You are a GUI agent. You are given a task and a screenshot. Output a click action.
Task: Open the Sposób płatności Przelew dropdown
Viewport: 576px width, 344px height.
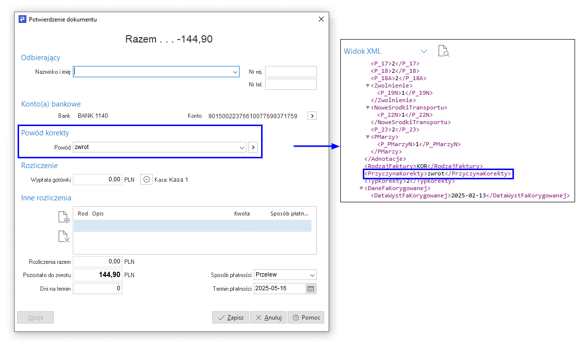click(312, 275)
